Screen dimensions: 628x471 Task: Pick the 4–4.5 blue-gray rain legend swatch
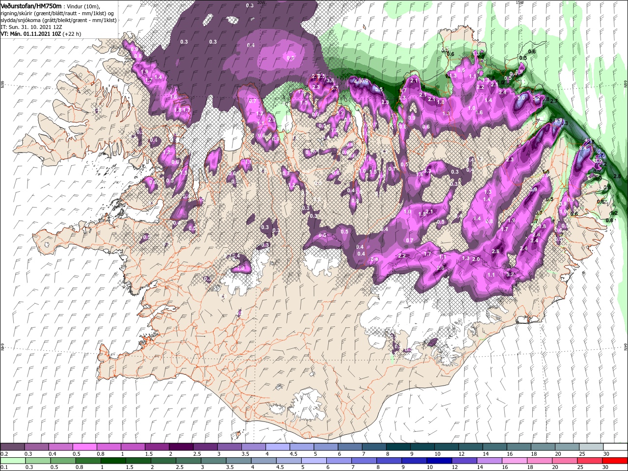tap(263, 461)
